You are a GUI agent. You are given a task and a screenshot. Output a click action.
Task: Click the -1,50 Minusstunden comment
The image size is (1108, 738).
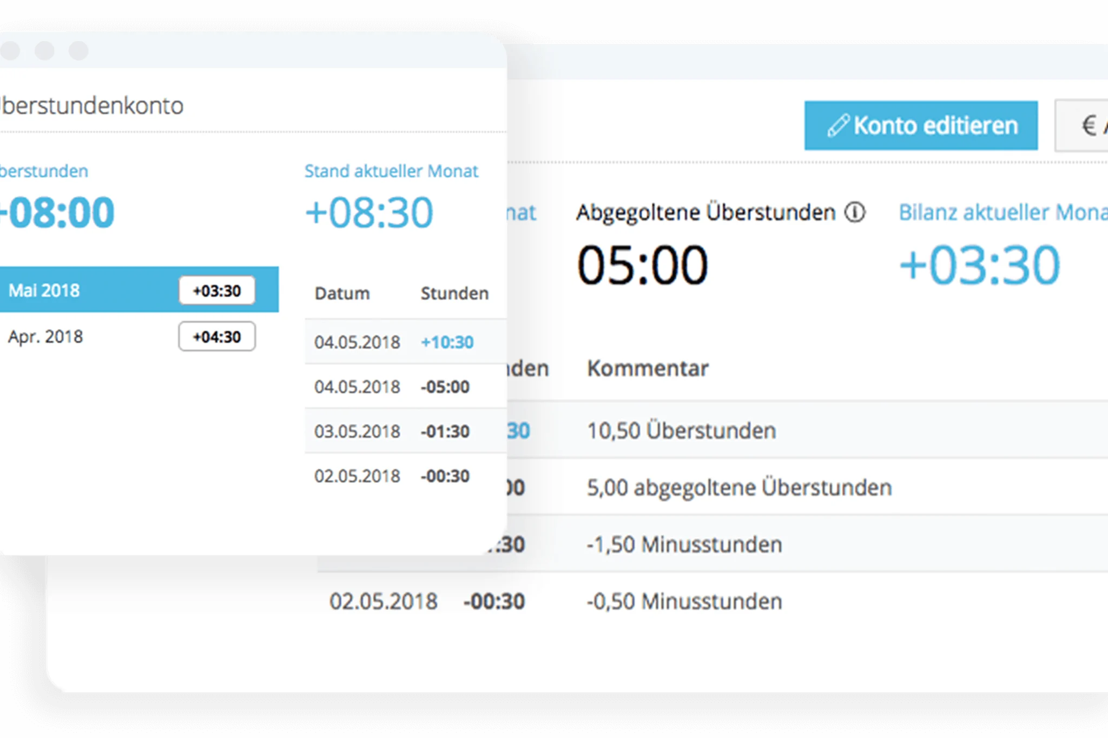pyautogui.click(x=684, y=544)
